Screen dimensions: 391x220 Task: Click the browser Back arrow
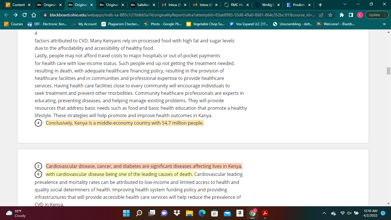pos(6,15)
